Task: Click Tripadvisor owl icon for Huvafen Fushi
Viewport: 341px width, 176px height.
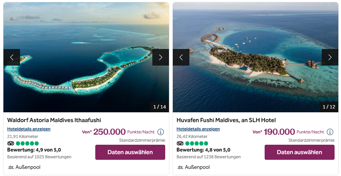Action: (180, 143)
